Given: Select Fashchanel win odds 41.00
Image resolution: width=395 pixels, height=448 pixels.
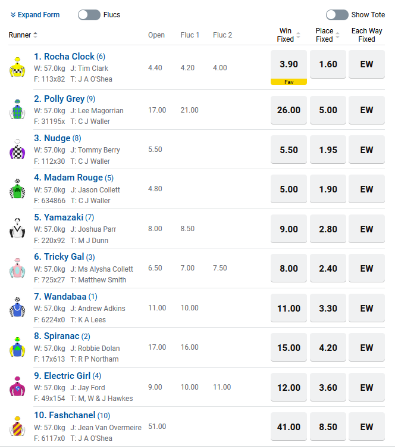Looking at the screenshot, I should pos(289,427).
